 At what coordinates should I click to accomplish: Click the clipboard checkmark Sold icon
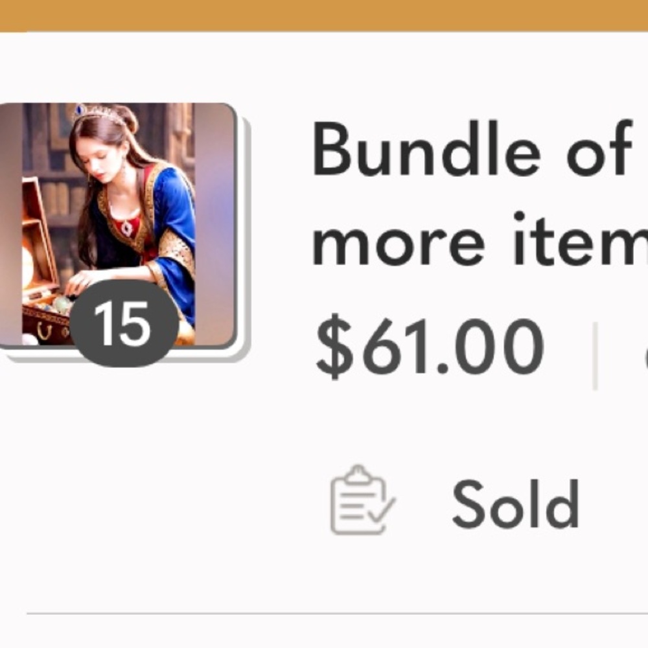[362, 500]
